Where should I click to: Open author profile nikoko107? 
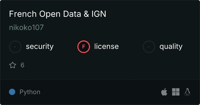[x=26, y=28]
